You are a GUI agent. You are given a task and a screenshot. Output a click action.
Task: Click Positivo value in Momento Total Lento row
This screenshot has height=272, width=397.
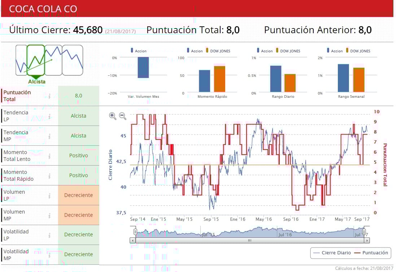78,155
